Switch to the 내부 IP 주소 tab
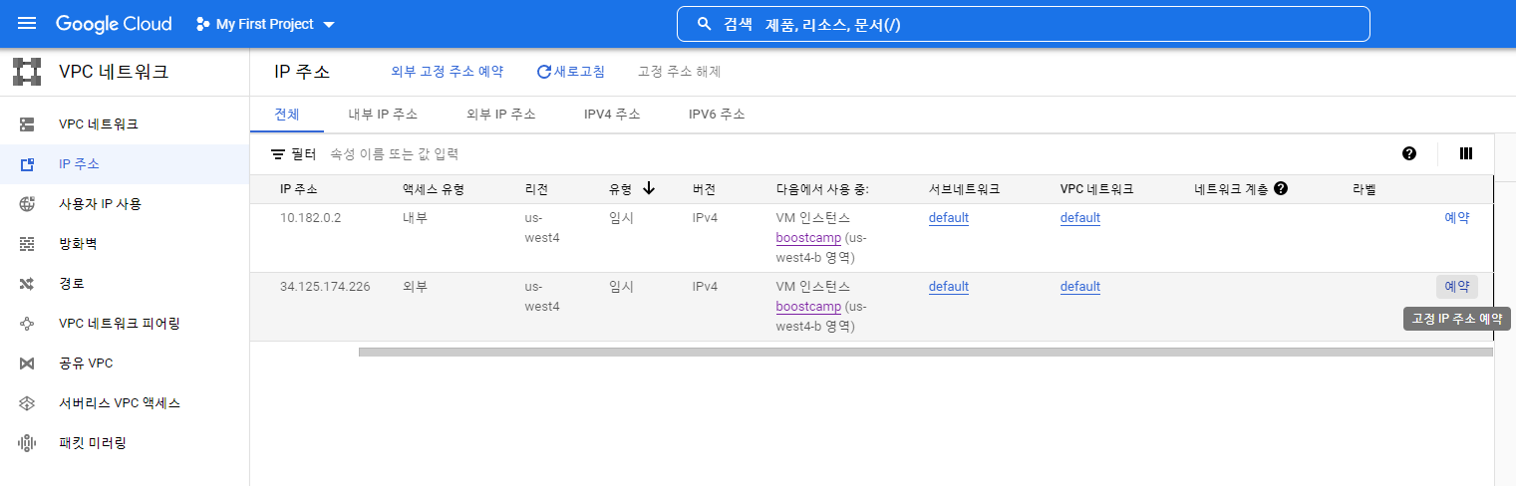 click(x=383, y=115)
